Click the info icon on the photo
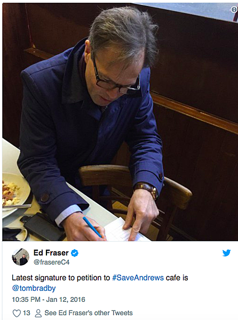Image resolution: width=238 pixels, height=320 pixels. tap(234, 10)
